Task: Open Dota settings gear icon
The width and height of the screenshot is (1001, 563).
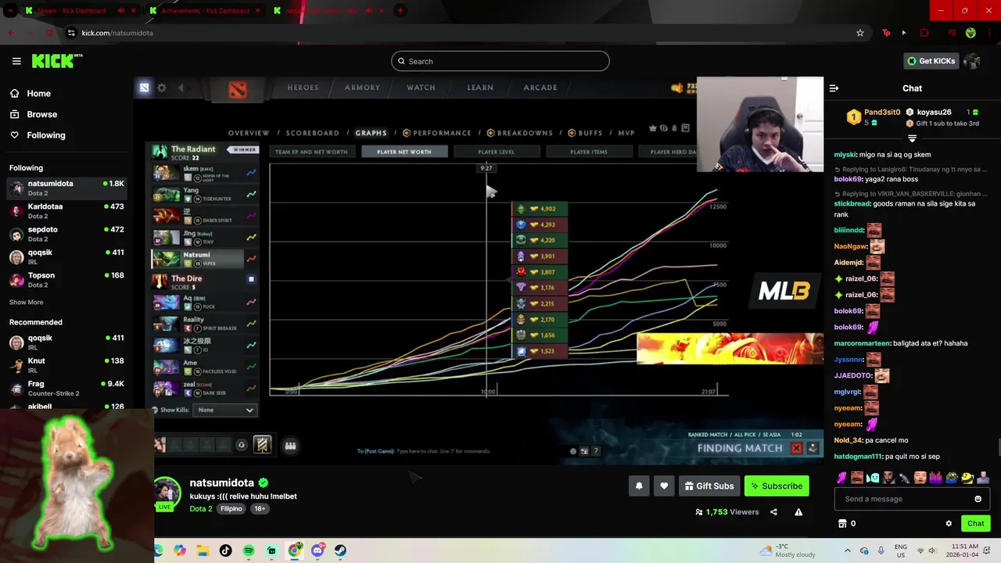Action: 162,88
